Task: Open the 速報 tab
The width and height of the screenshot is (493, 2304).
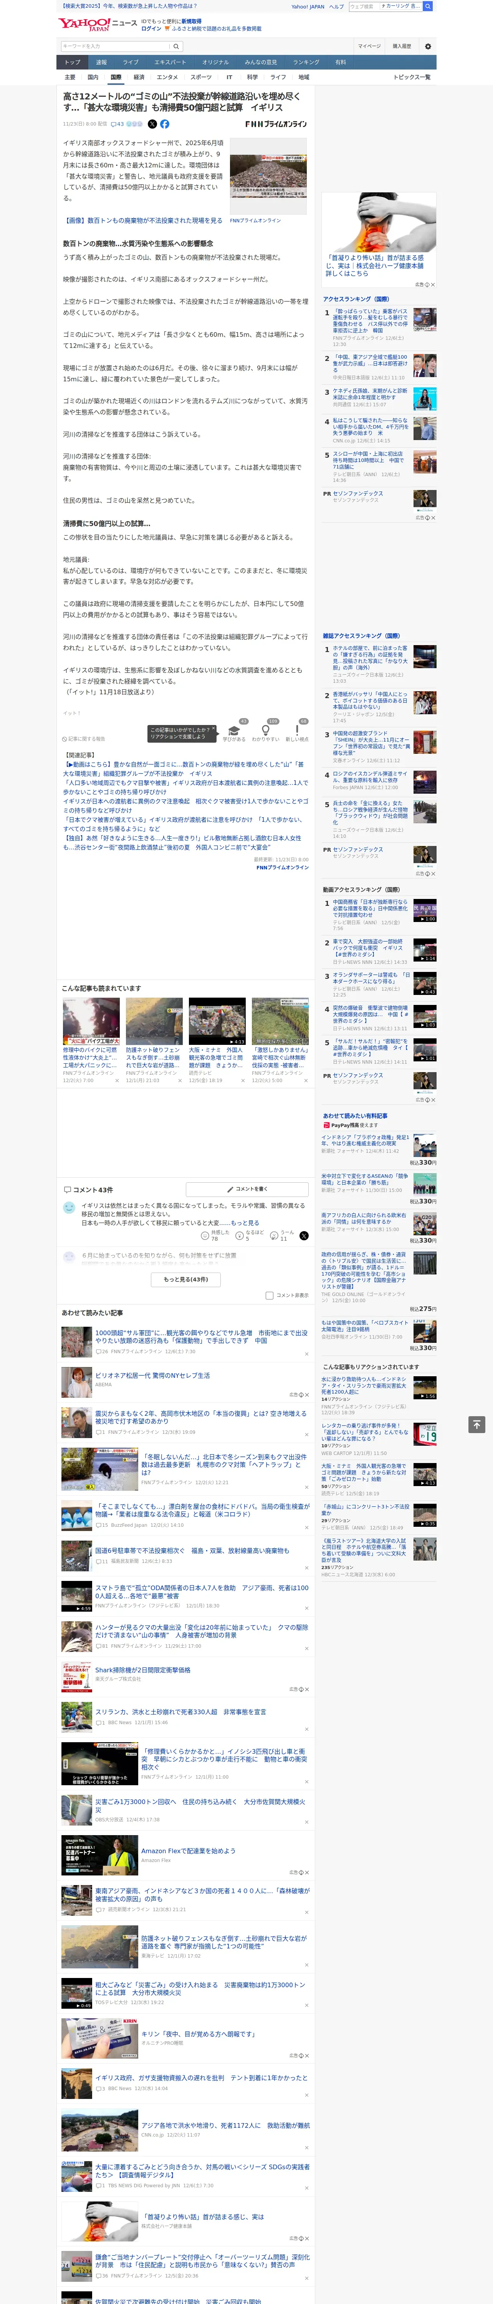Action: pyautogui.click(x=101, y=63)
